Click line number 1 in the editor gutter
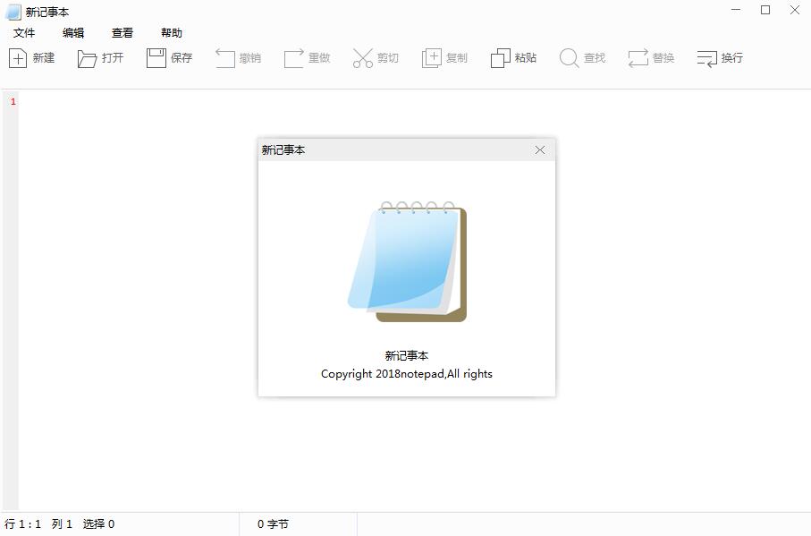The image size is (811, 536). pos(12,101)
